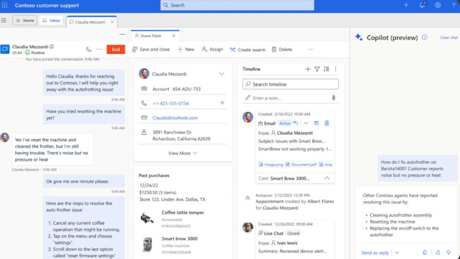Add a new timeline record
The width and height of the screenshot is (460, 259).
click(308, 69)
